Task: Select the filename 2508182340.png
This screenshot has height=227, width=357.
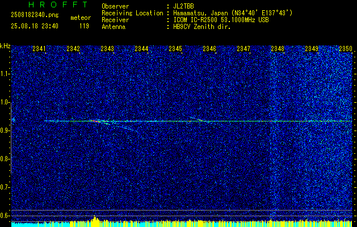Action: pyautogui.click(x=35, y=15)
